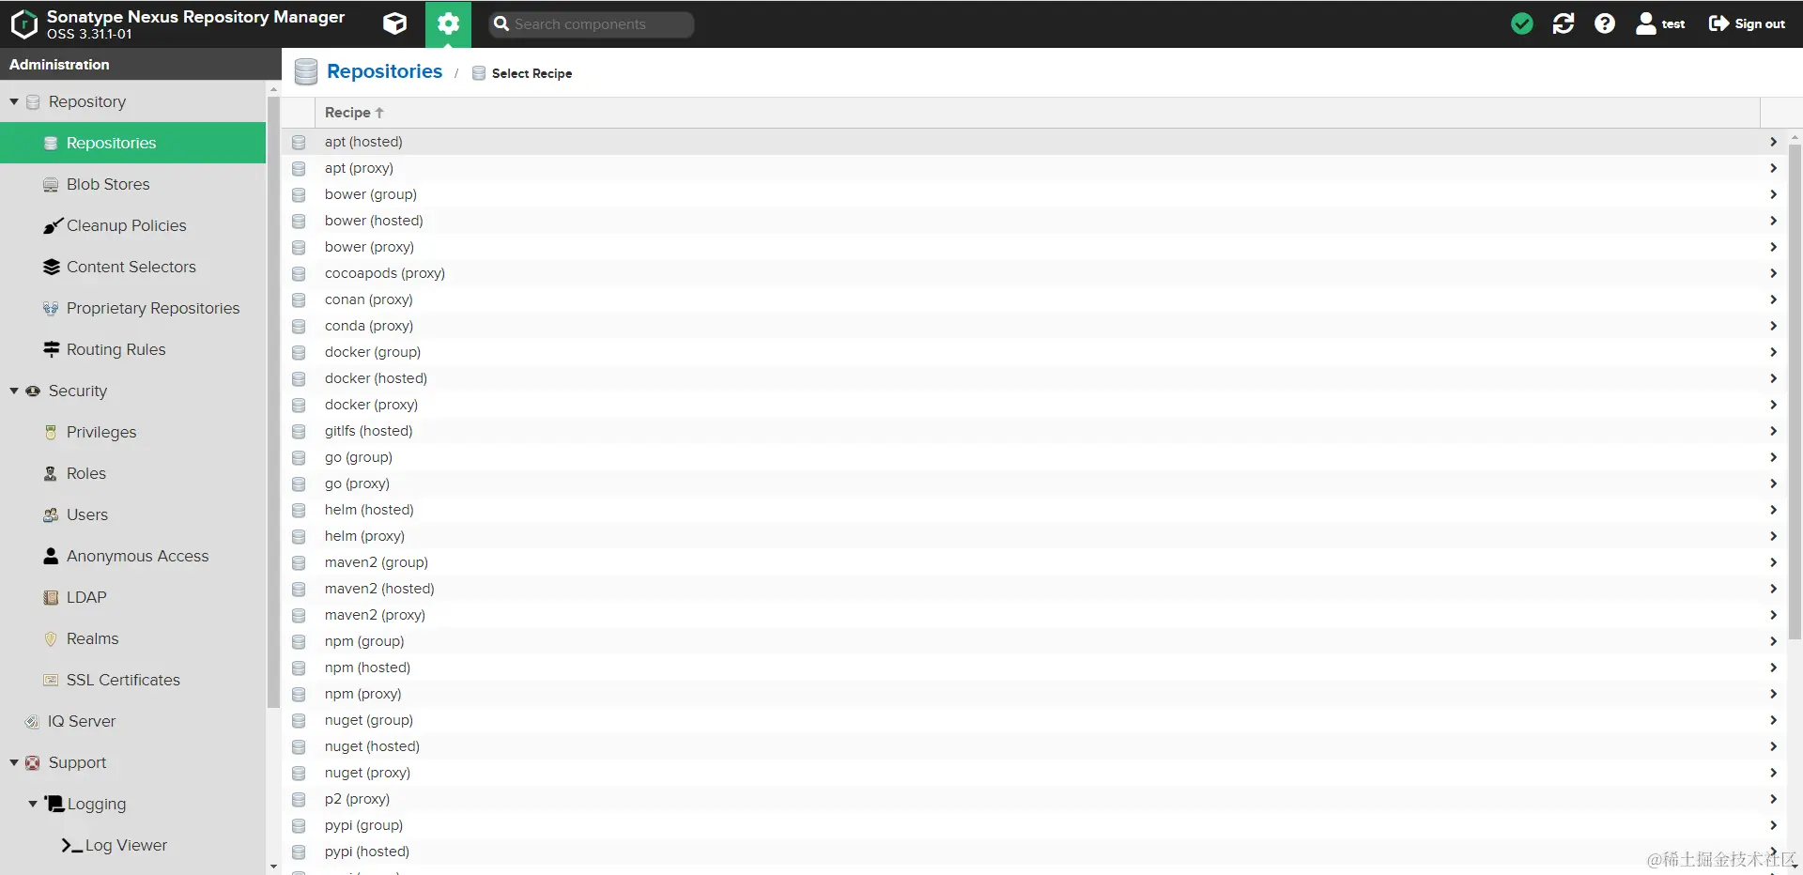This screenshot has height=875, width=1803.
Task: Click the Repositories breadcrumb link
Action: coord(384,71)
